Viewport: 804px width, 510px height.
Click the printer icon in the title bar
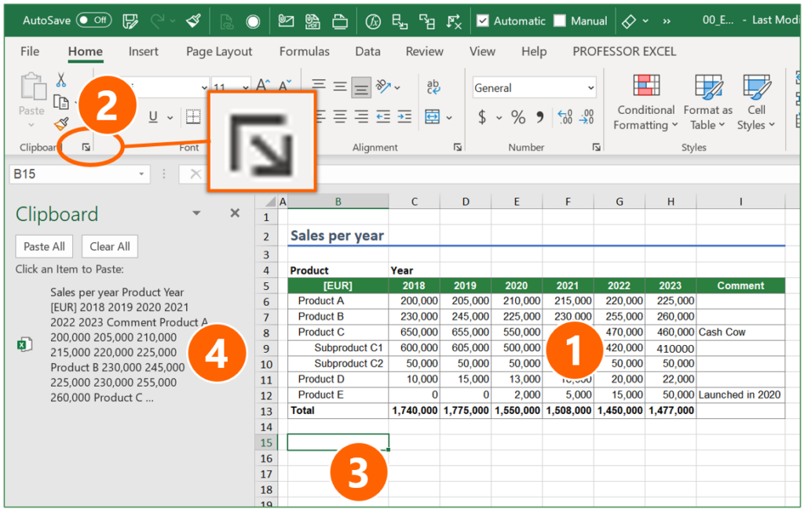339,21
